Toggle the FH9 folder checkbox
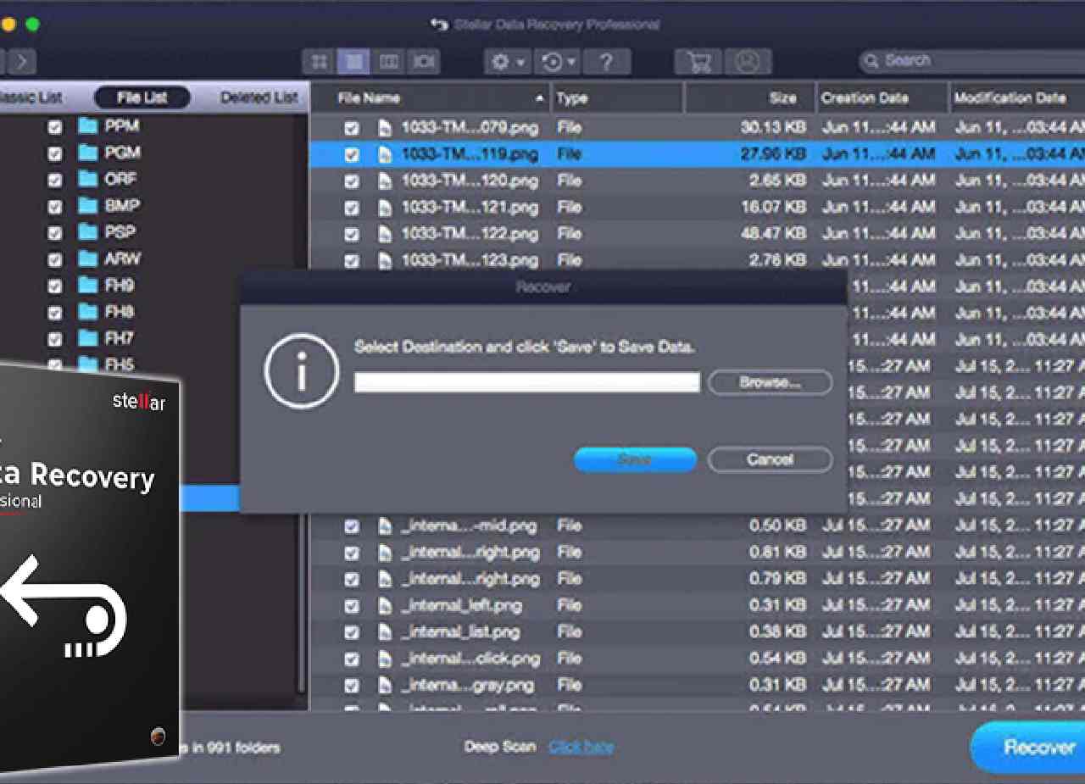 (x=55, y=286)
